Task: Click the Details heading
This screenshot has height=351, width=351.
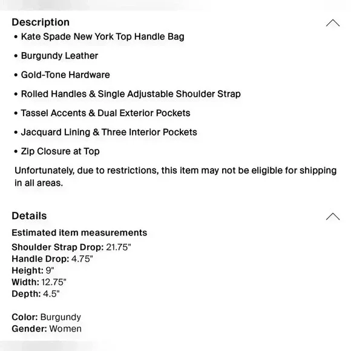Action: 29,216
